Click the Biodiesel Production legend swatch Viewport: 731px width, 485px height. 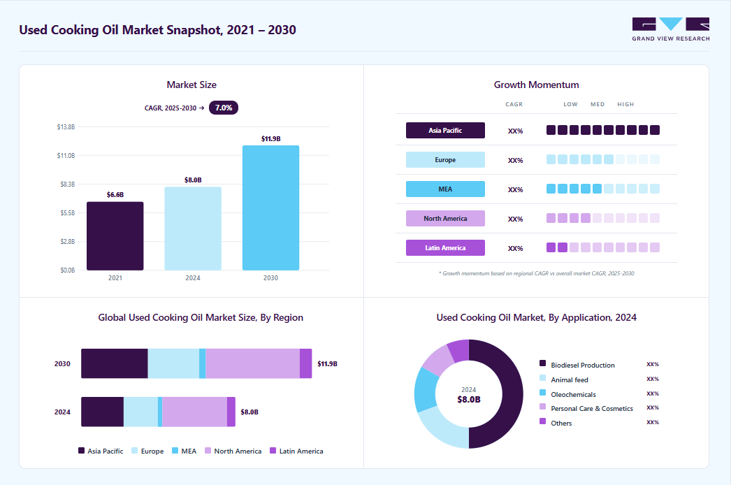(x=542, y=363)
